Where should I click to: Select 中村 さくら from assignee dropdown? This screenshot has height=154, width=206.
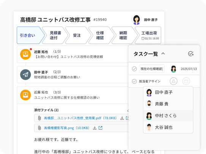[168, 116]
